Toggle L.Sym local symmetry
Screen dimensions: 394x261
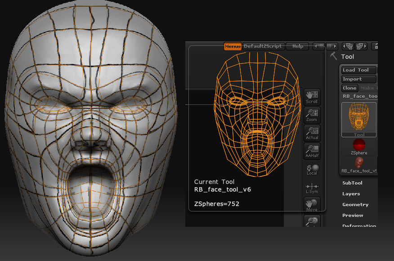[x=312, y=188]
